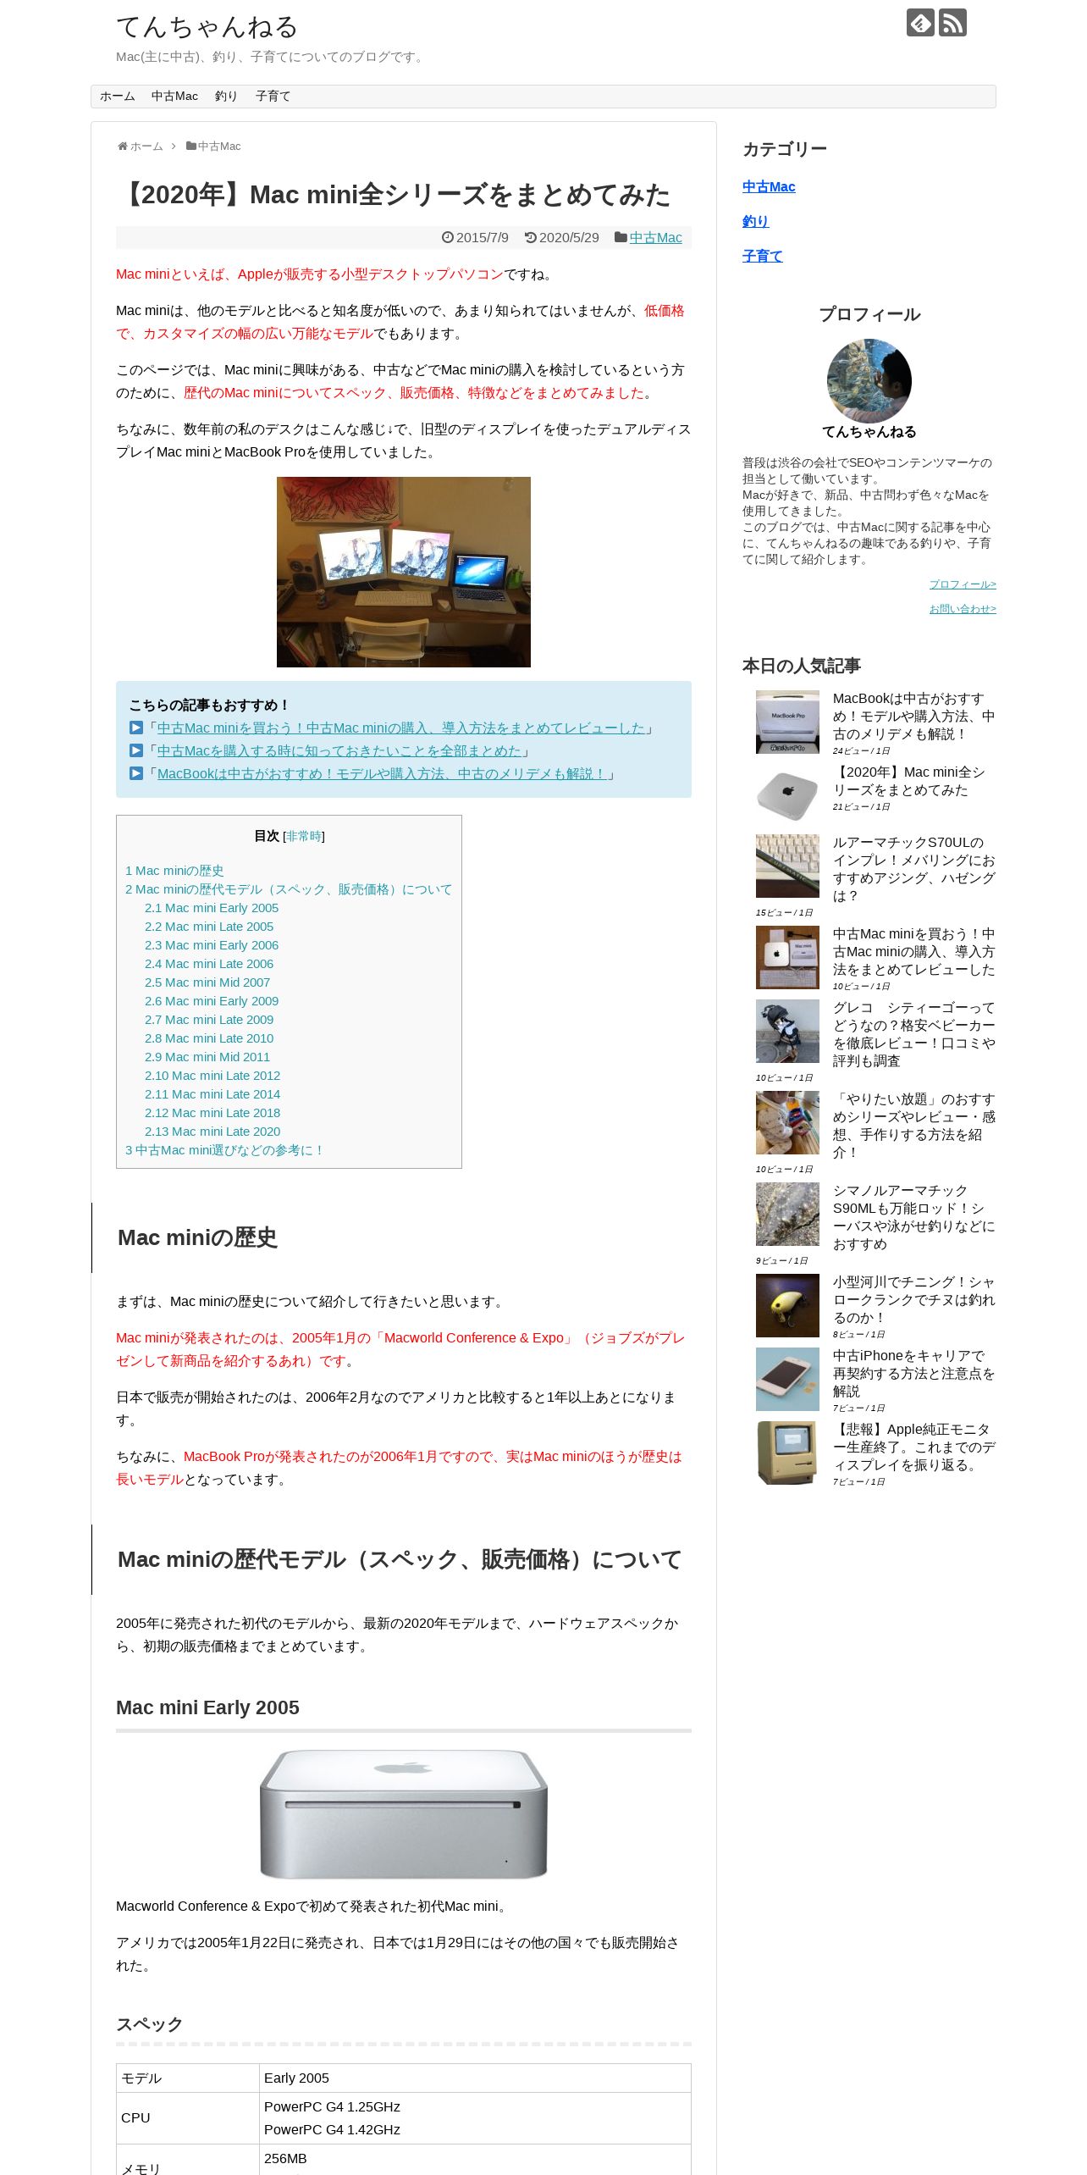Open popular post グレコ シティーゴー
Screen dimensions: 1087x2175
[x=913, y=1034]
